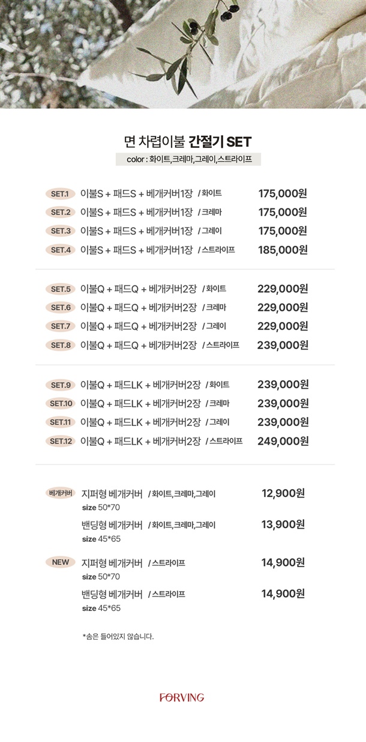Select the SET.10 badge
This screenshot has height=742, width=366.
(61, 403)
